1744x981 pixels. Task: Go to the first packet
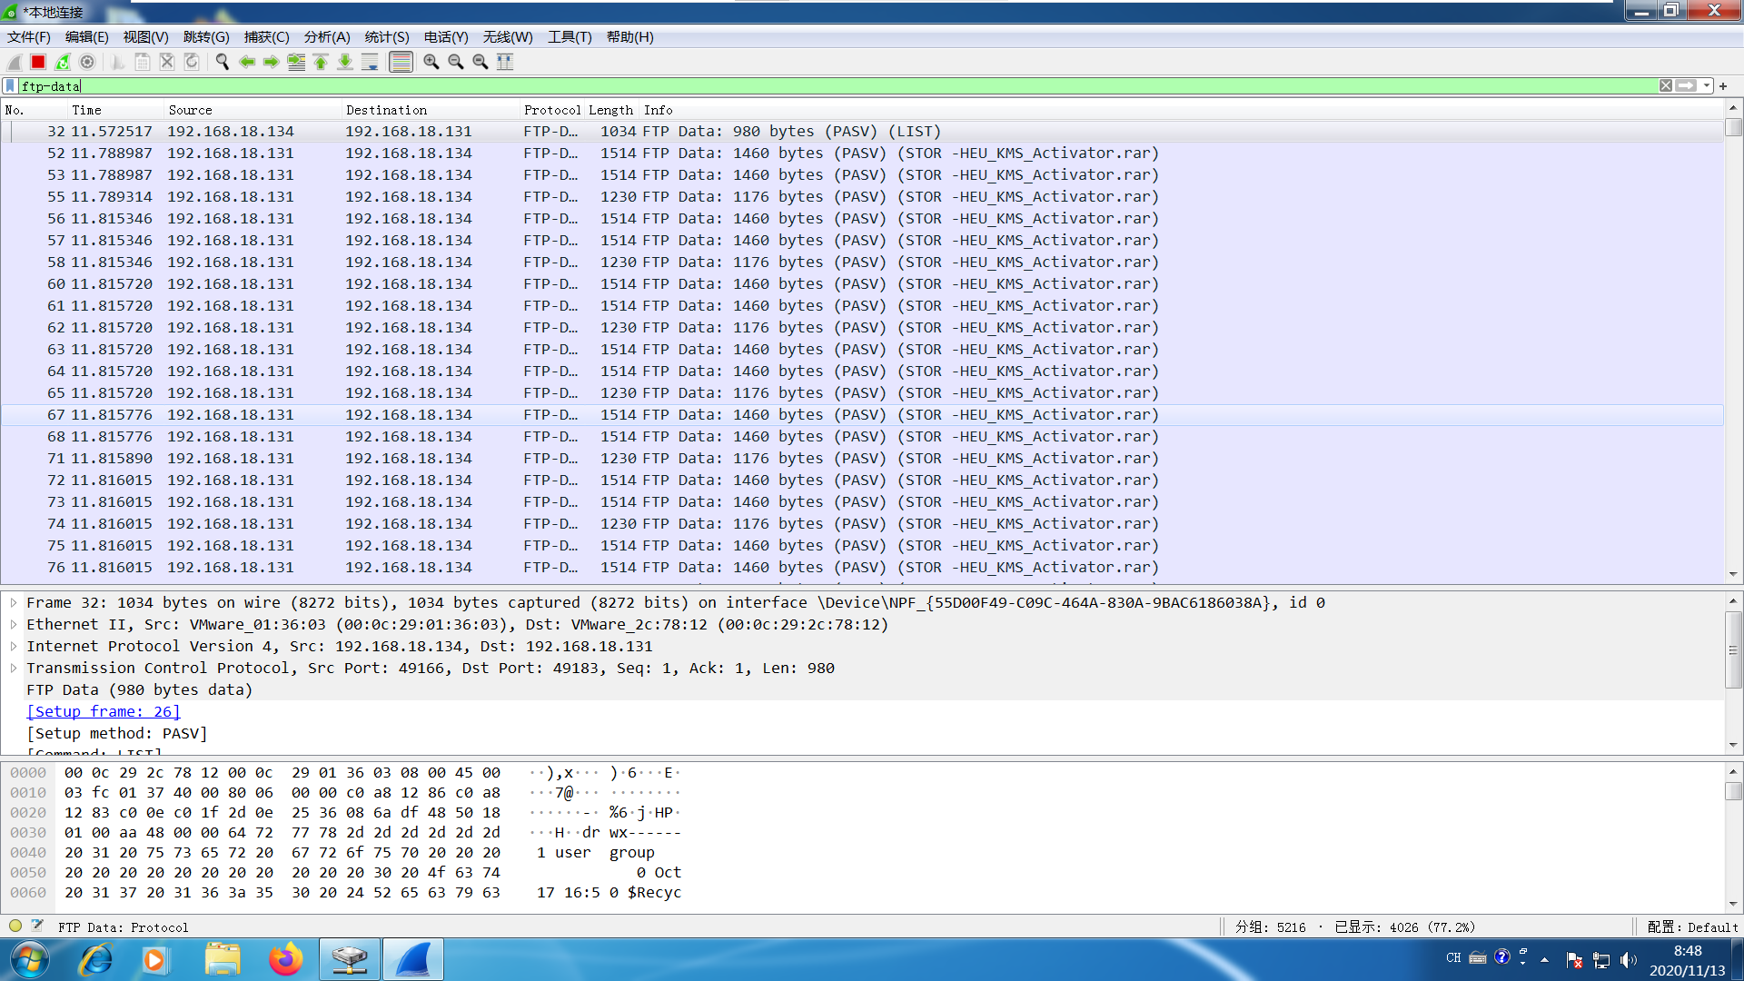tap(321, 62)
